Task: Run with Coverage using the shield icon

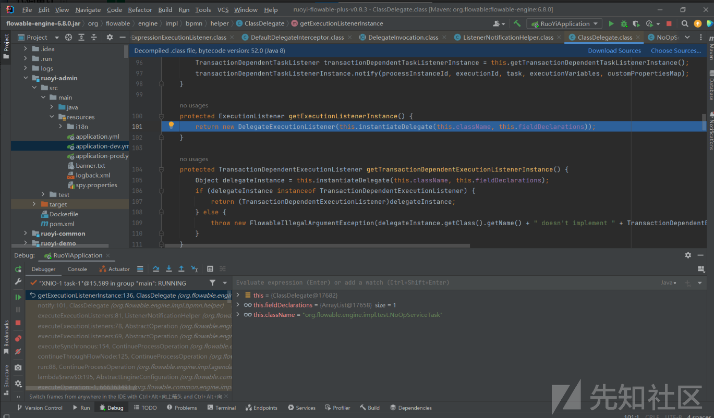Action: [x=636, y=23]
